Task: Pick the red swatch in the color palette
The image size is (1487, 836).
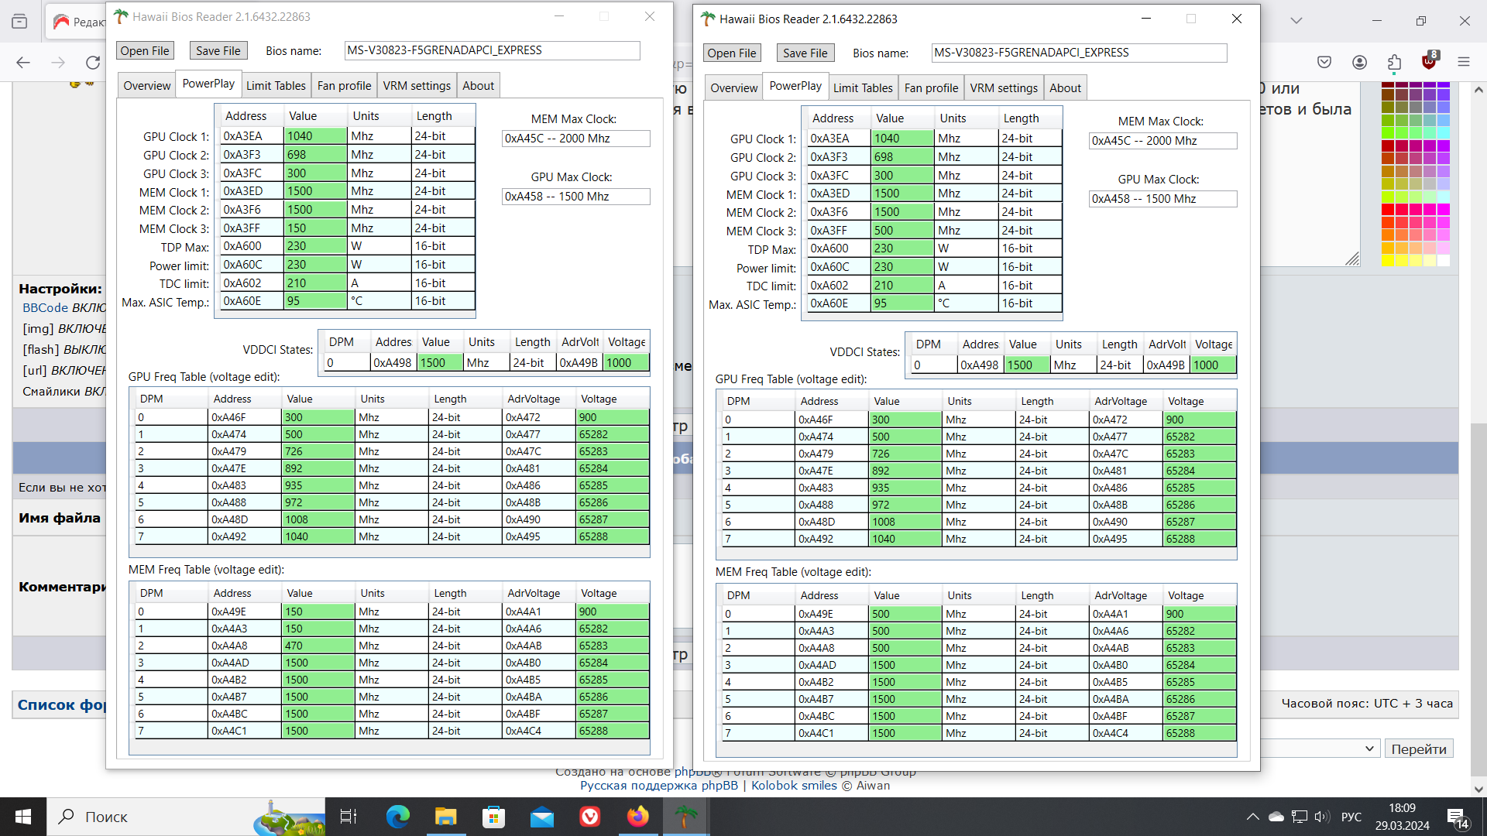Action: pyautogui.click(x=1388, y=209)
